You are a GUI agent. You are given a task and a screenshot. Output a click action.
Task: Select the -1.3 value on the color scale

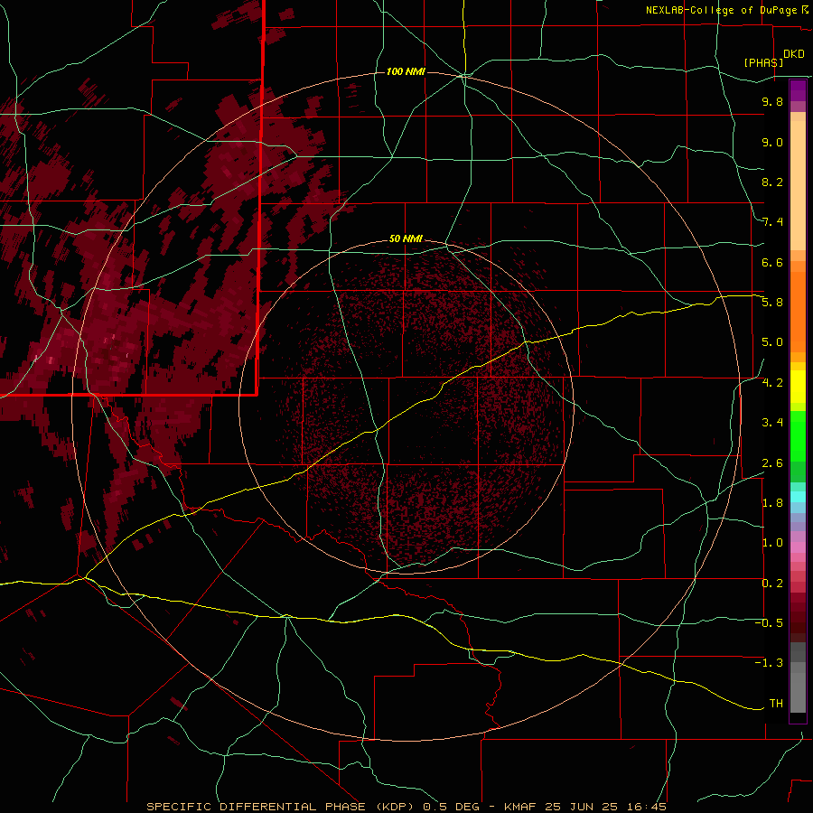[769, 663]
